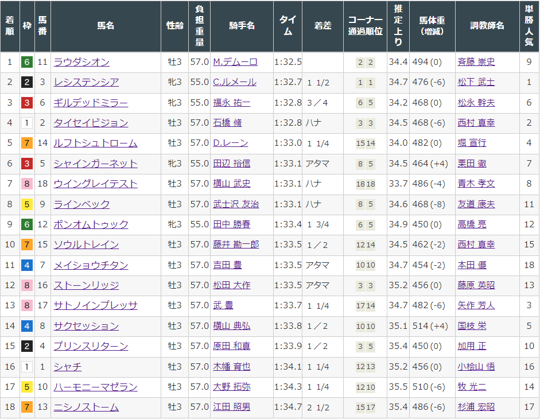This screenshot has height=419, width=540.
Task: Open trainer link 加用 正
Action: (472, 346)
